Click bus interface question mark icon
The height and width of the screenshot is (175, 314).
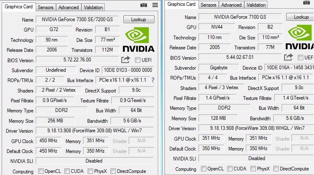pyautogui.click(x=153, y=80)
